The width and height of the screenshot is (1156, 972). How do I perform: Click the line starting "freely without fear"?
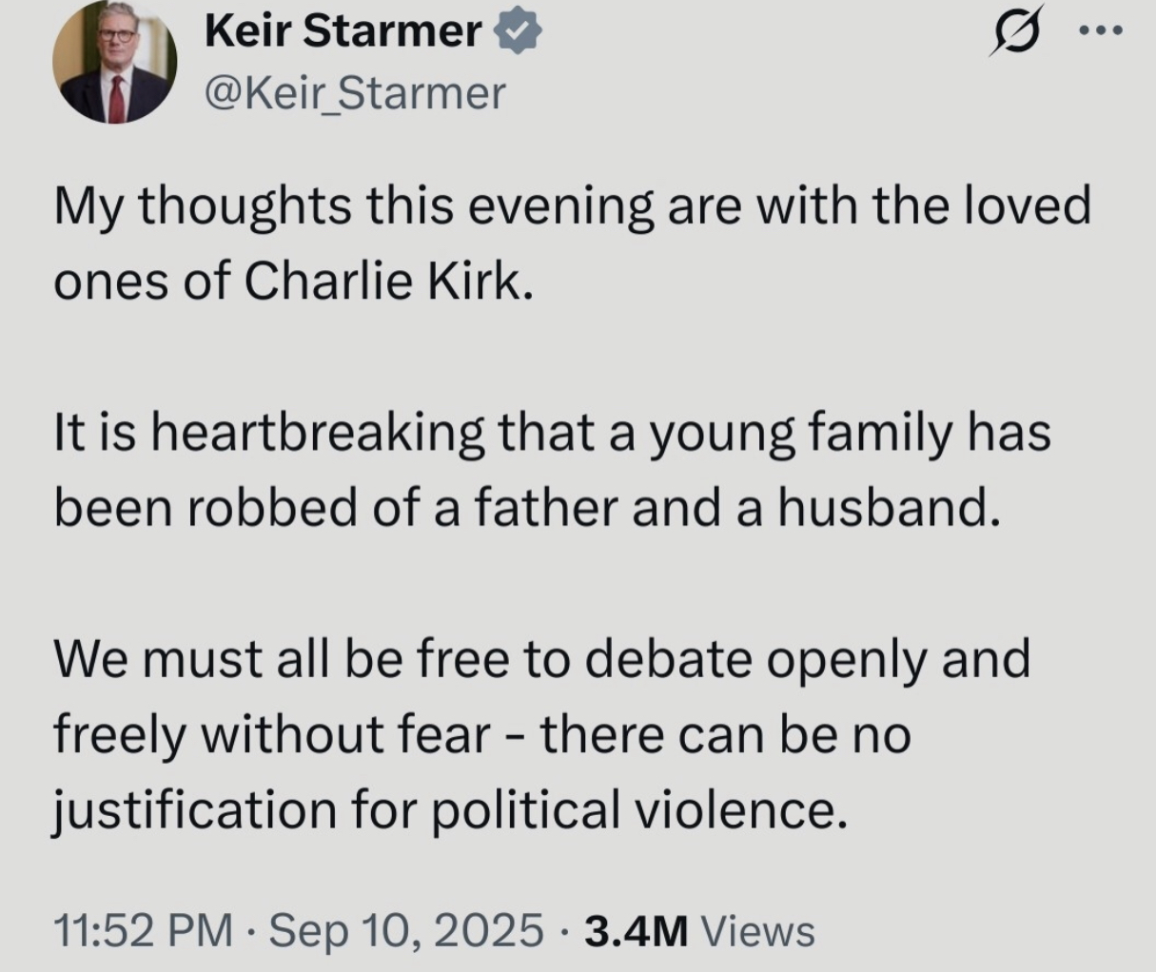[x=480, y=734]
